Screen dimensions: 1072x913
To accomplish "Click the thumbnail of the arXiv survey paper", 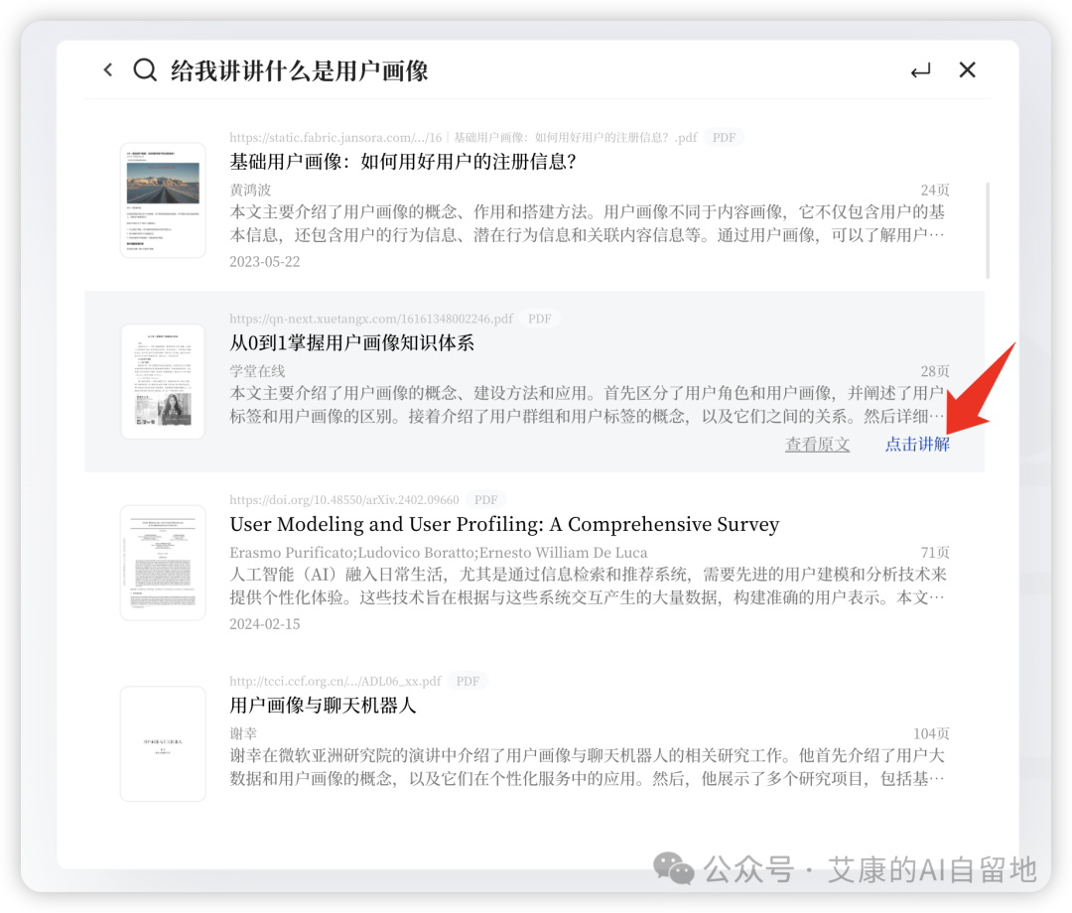I will click(x=163, y=563).
